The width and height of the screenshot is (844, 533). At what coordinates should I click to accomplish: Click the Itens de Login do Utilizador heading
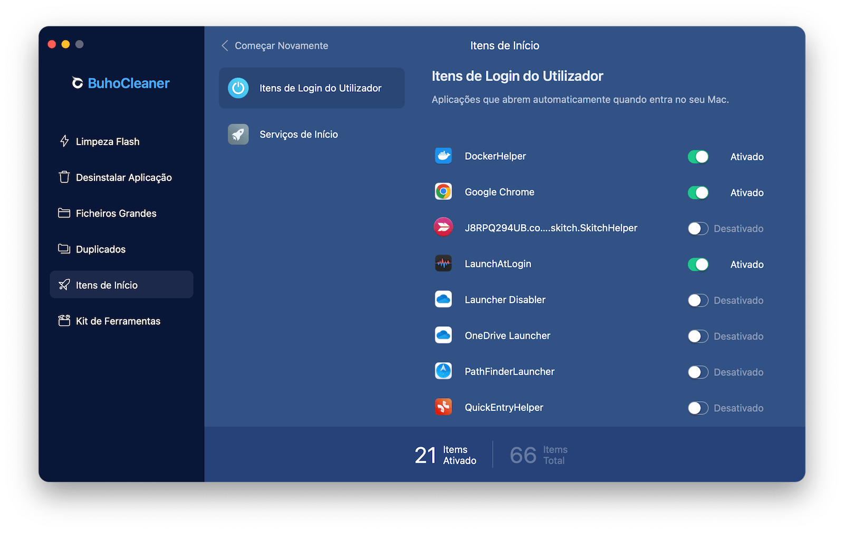pyautogui.click(x=517, y=76)
